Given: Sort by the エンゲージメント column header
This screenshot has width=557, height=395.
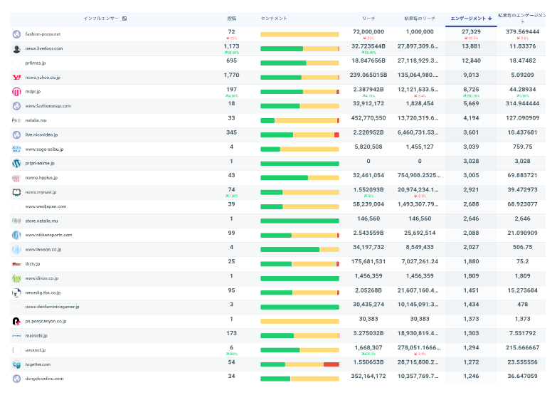Looking at the screenshot, I should pos(468,19).
